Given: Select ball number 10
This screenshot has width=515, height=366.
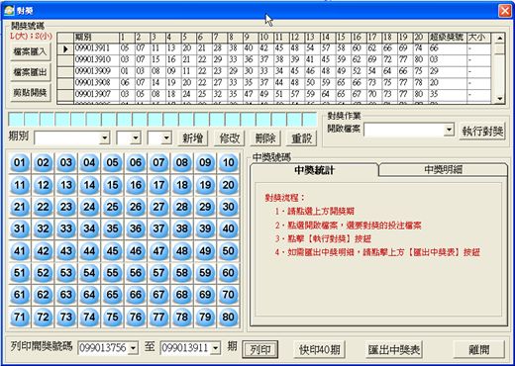Looking at the screenshot, I should (229, 163).
